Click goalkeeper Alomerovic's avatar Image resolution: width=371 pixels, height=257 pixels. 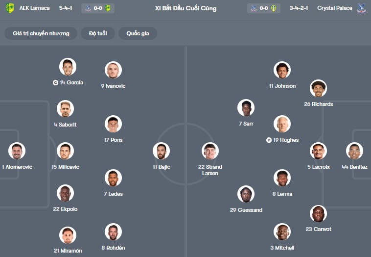(17, 151)
